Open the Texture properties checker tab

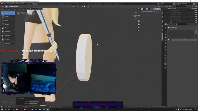pyautogui.click(x=166, y=68)
